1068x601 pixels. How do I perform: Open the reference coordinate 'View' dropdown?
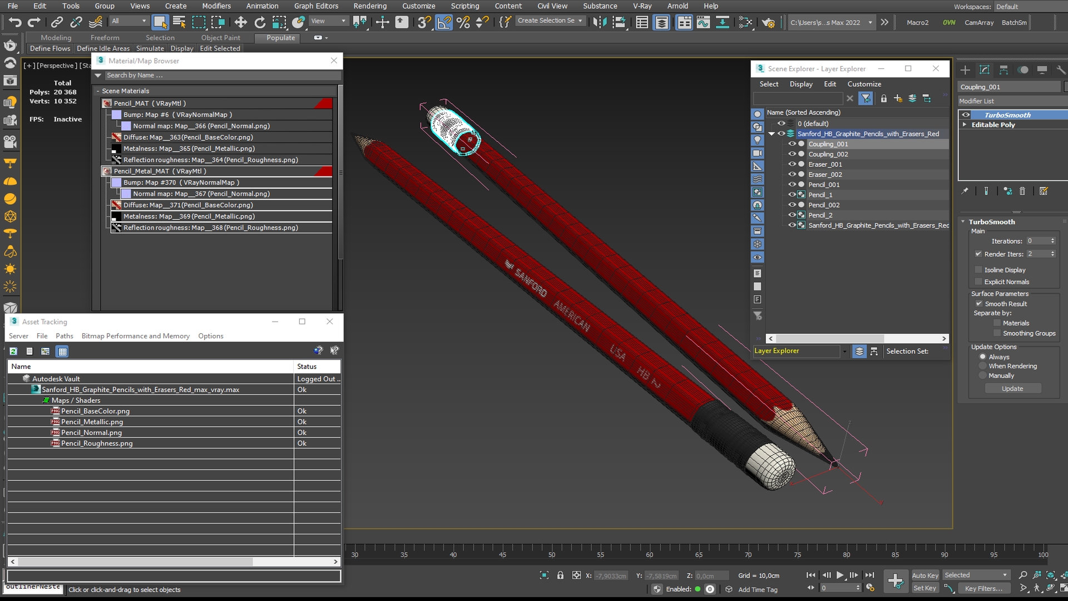tap(328, 21)
